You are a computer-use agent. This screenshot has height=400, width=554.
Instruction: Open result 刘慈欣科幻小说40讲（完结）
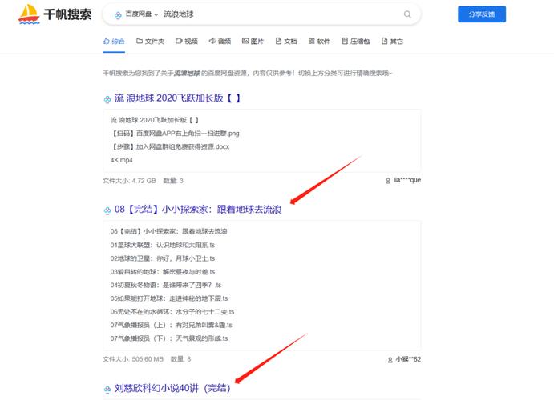point(172,388)
